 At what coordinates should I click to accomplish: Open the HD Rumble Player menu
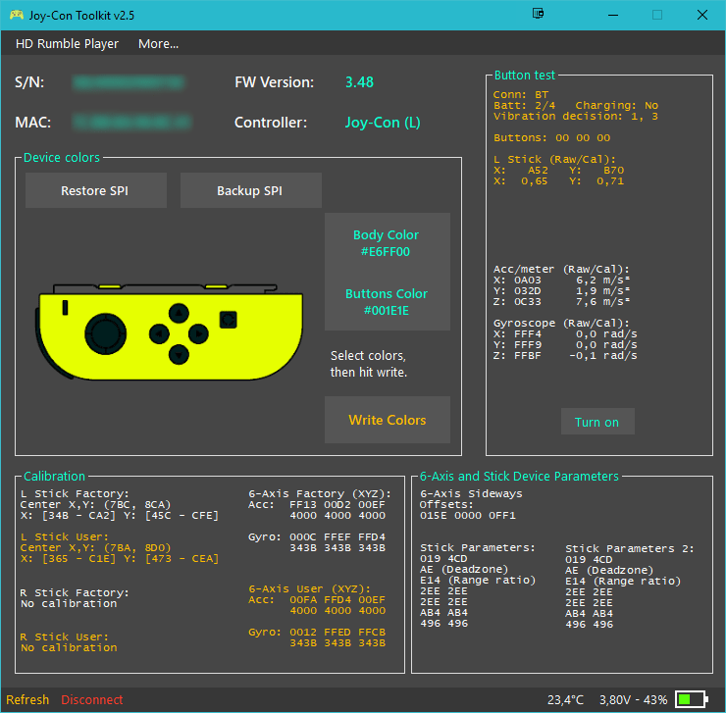pyautogui.click(x=67, y=44)
